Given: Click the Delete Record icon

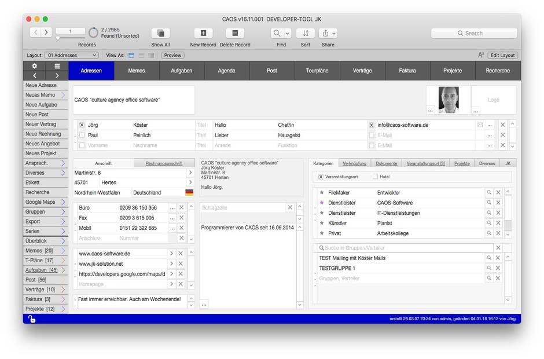Looking at the screenshot, I should (x=235, y=34).
